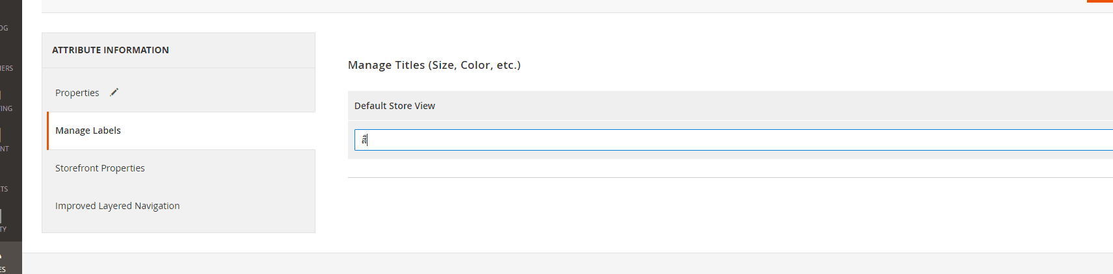Click the orange save button at top right
Image resolution: width=1113 pixels, height=274 pixels.
(x=1100, y=1)
